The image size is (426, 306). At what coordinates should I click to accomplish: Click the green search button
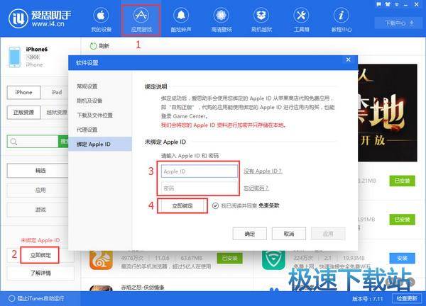tap(63, 141)
